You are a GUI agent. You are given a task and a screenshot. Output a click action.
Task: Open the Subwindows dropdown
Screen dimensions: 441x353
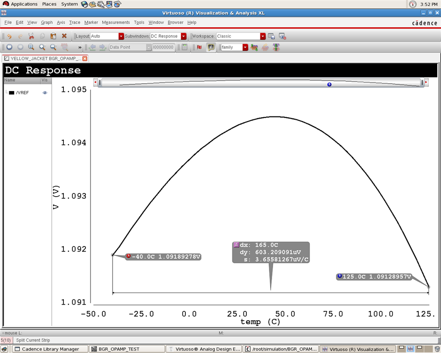coord(183,36)
